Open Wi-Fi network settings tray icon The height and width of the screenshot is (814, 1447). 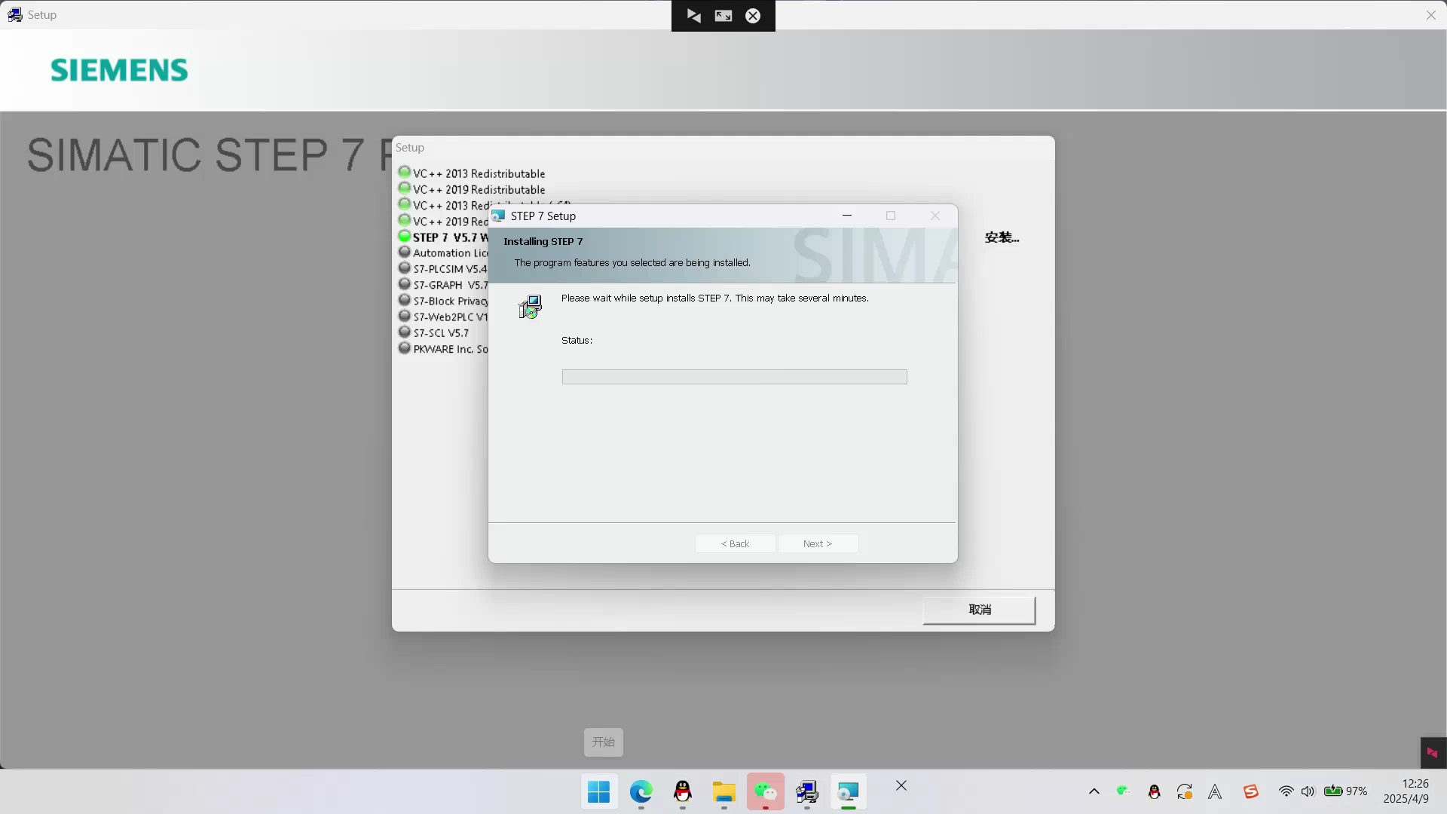coord(1286,791)
